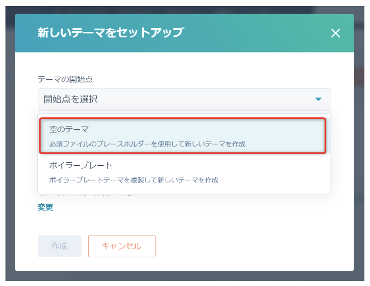Click the dropdown caret arrow
Screen dimensions: 370x286
pyautogui.click(x=318, y=99)
